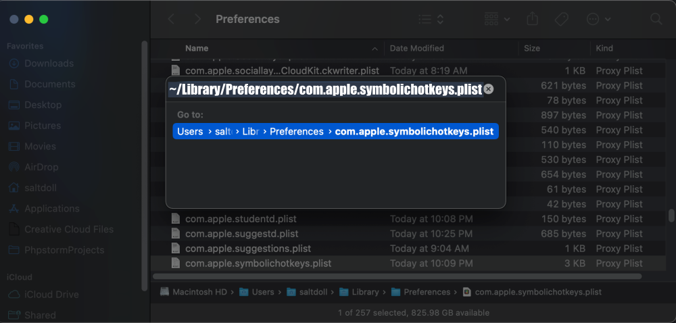Open AirDrop in sidebar
676x323 pixels.
41,167
